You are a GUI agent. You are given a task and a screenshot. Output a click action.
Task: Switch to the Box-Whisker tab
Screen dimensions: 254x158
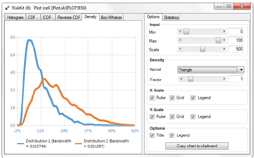tap(112, 17)
